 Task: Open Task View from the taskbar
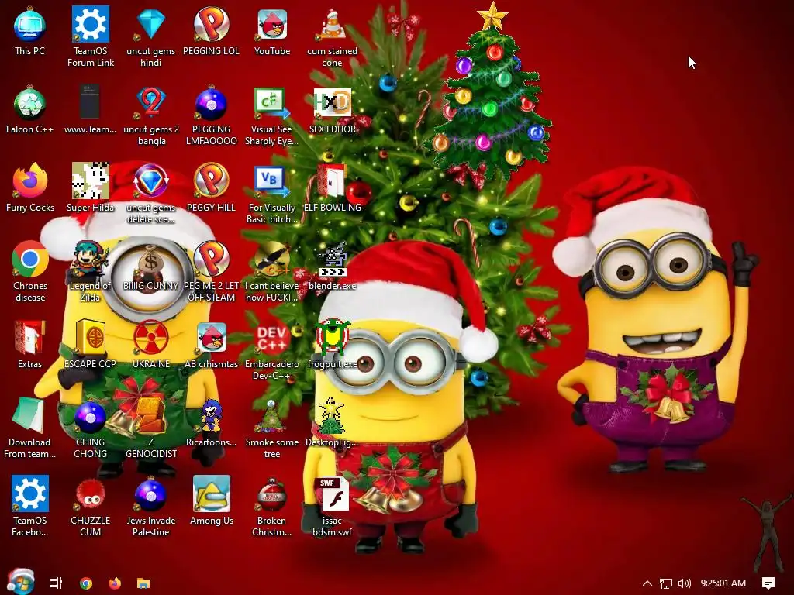tap(55, 583)
